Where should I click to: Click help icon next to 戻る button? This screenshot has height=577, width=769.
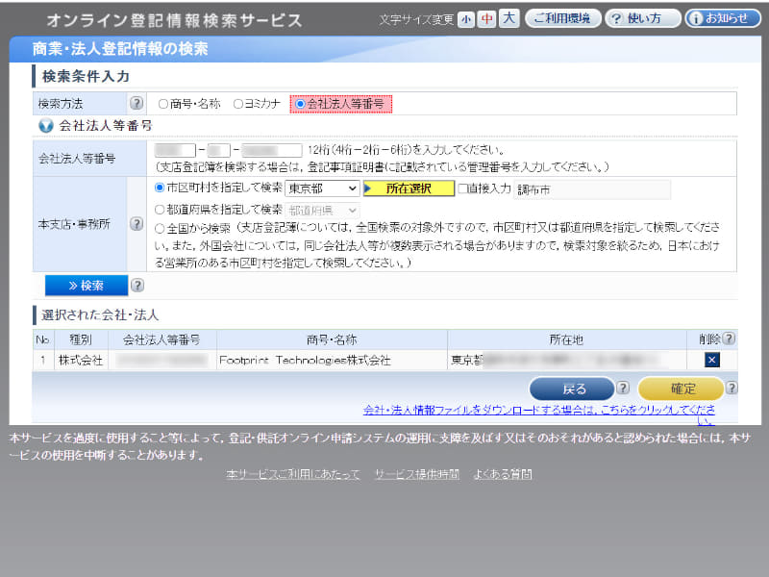(x=622, y=389)
